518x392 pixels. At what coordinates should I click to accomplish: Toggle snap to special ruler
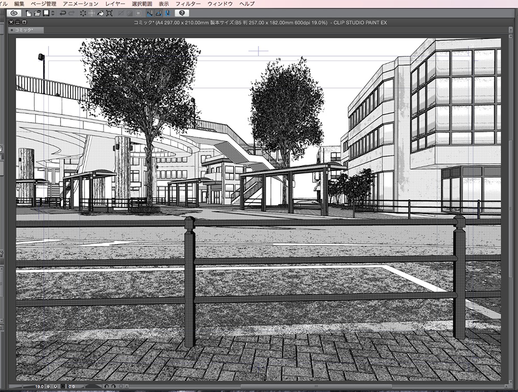[x=159, y=13]
